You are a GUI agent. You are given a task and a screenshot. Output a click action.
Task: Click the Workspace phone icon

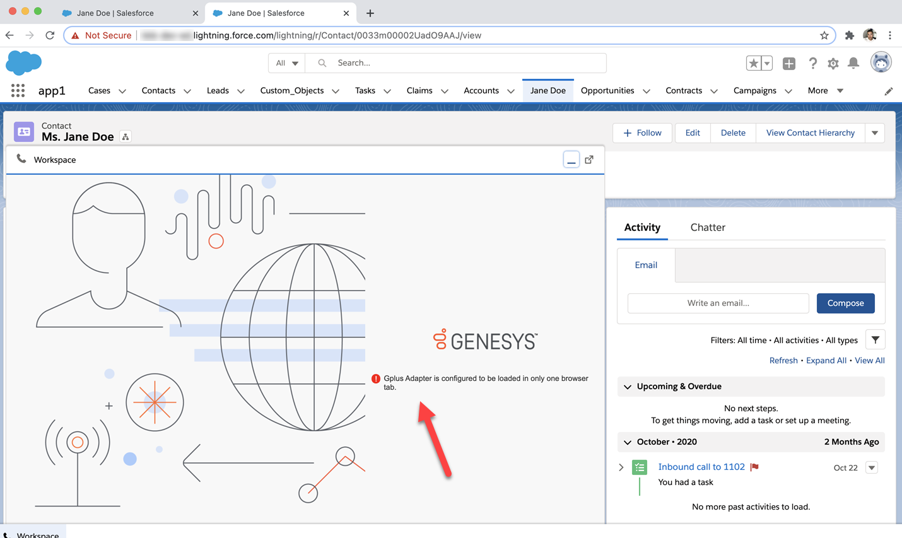point(21,159)
